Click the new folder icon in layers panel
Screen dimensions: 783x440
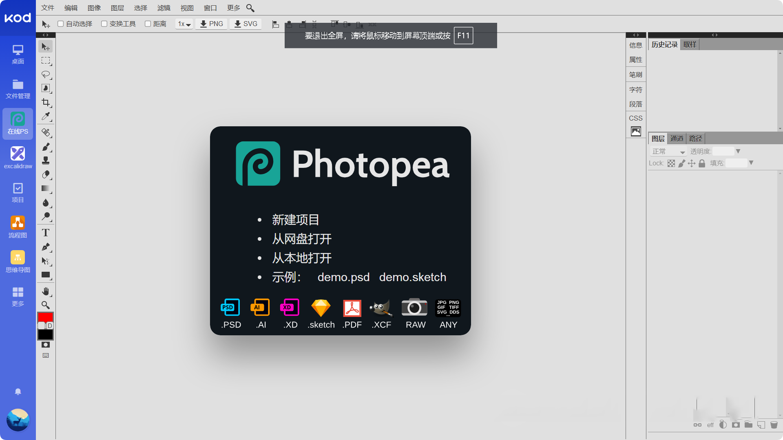click(x=748, y=425)
